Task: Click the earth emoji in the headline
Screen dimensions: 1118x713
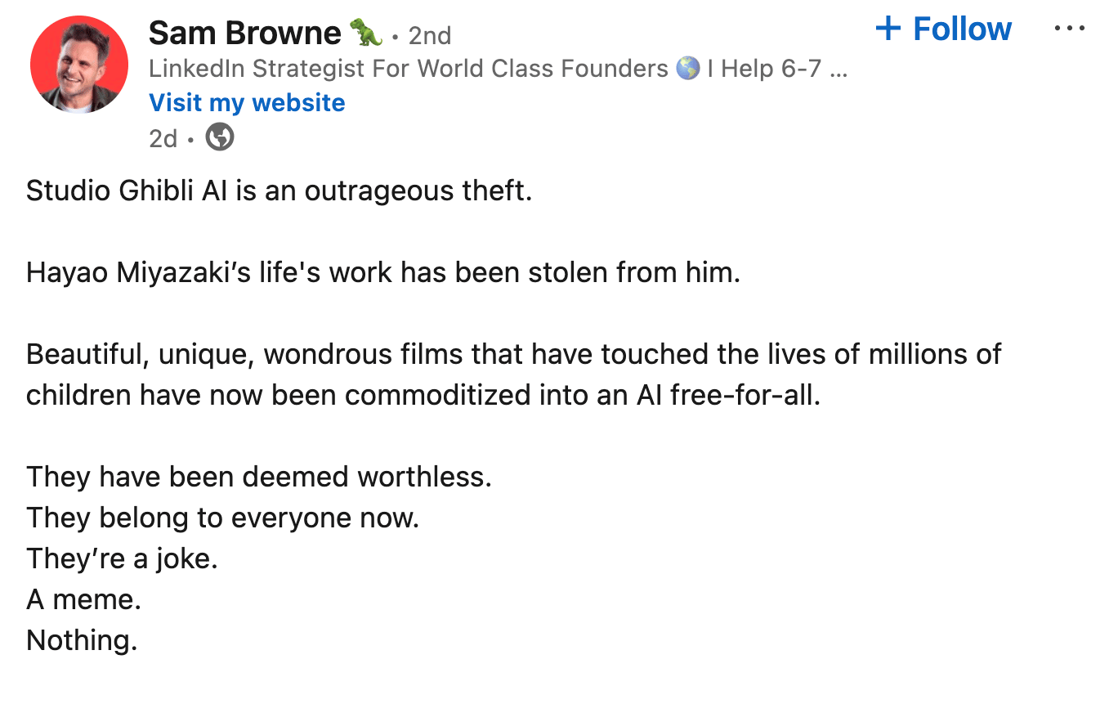Action: [688, 69]
